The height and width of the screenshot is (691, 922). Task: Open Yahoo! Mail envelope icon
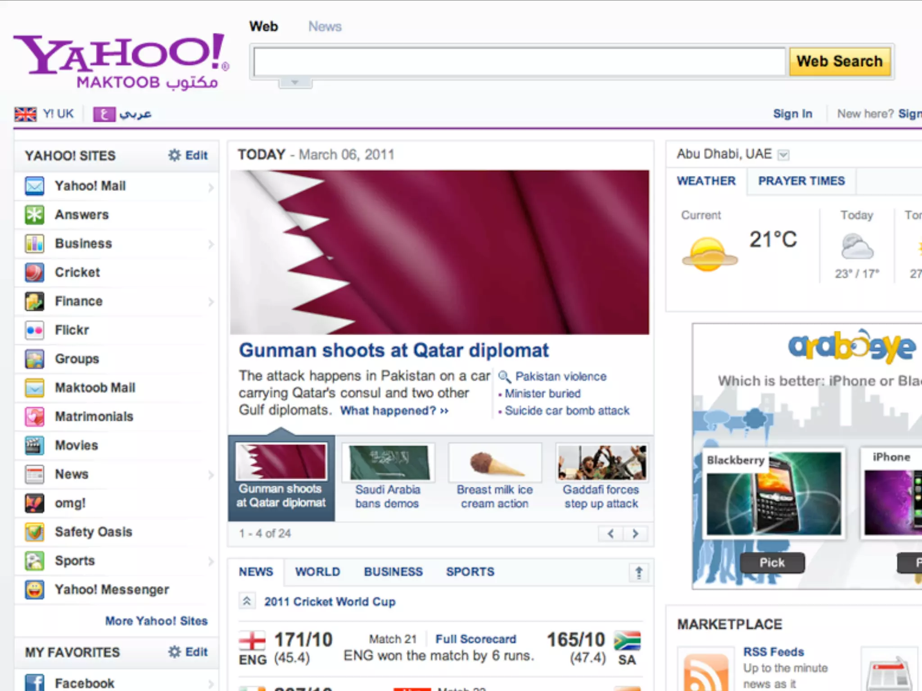35,186
